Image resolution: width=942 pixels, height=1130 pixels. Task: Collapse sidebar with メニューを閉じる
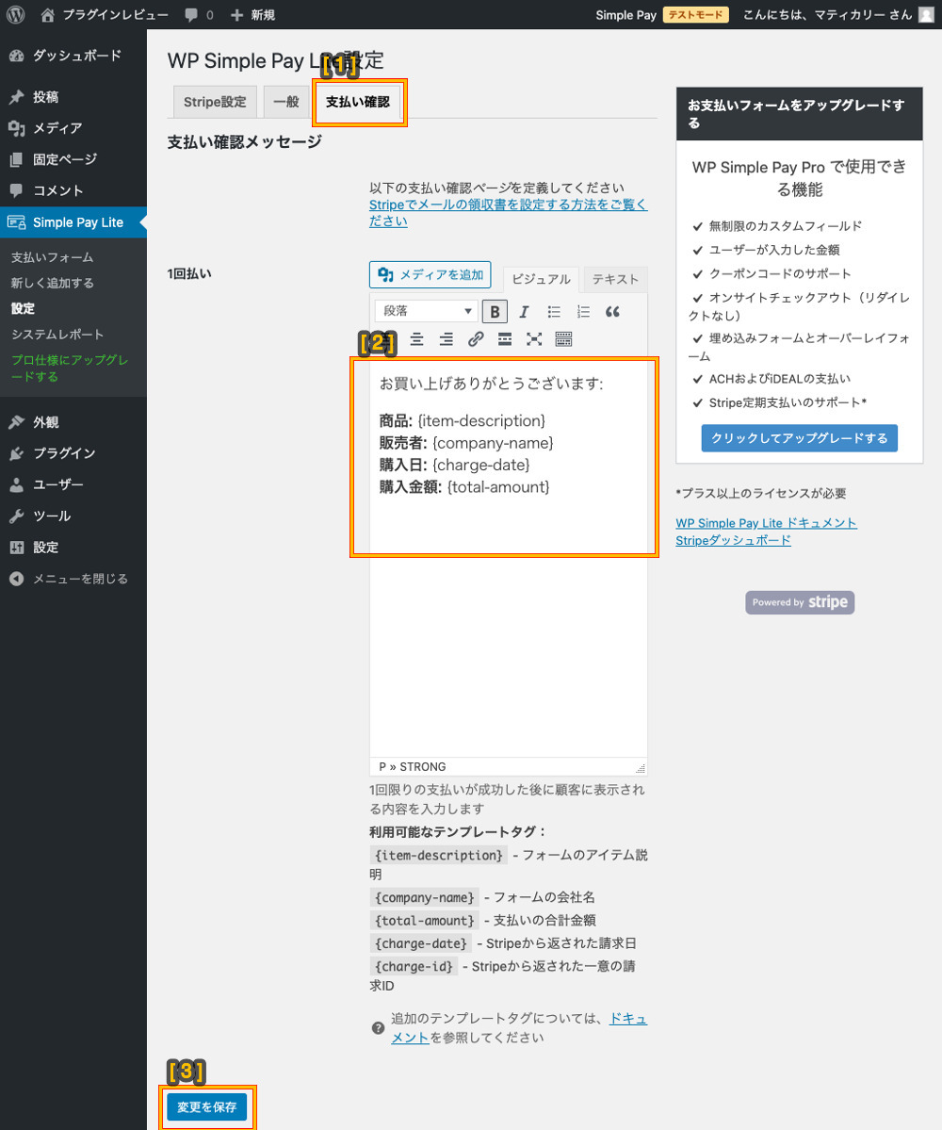73,579
